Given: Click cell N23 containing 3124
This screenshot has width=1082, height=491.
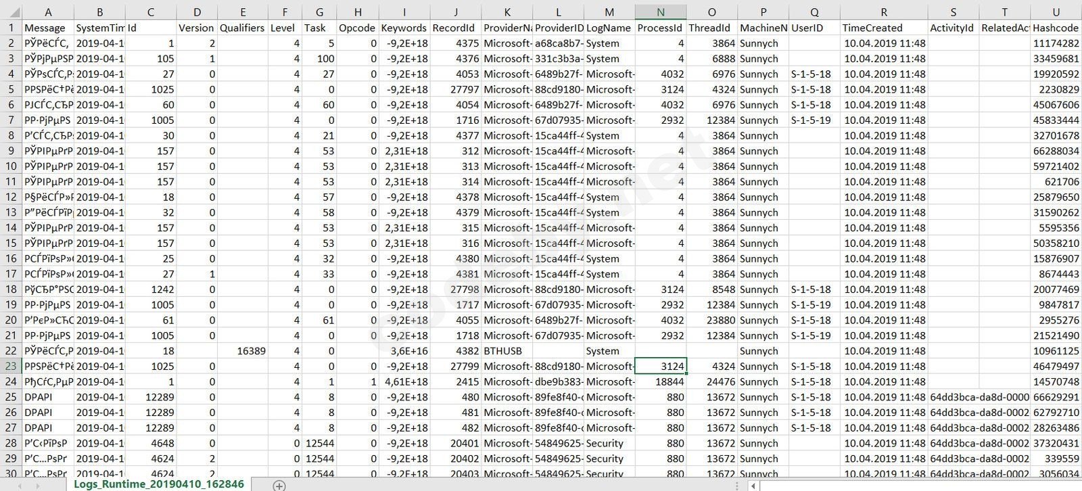Looking at the screenshot, I should [661, 366].
